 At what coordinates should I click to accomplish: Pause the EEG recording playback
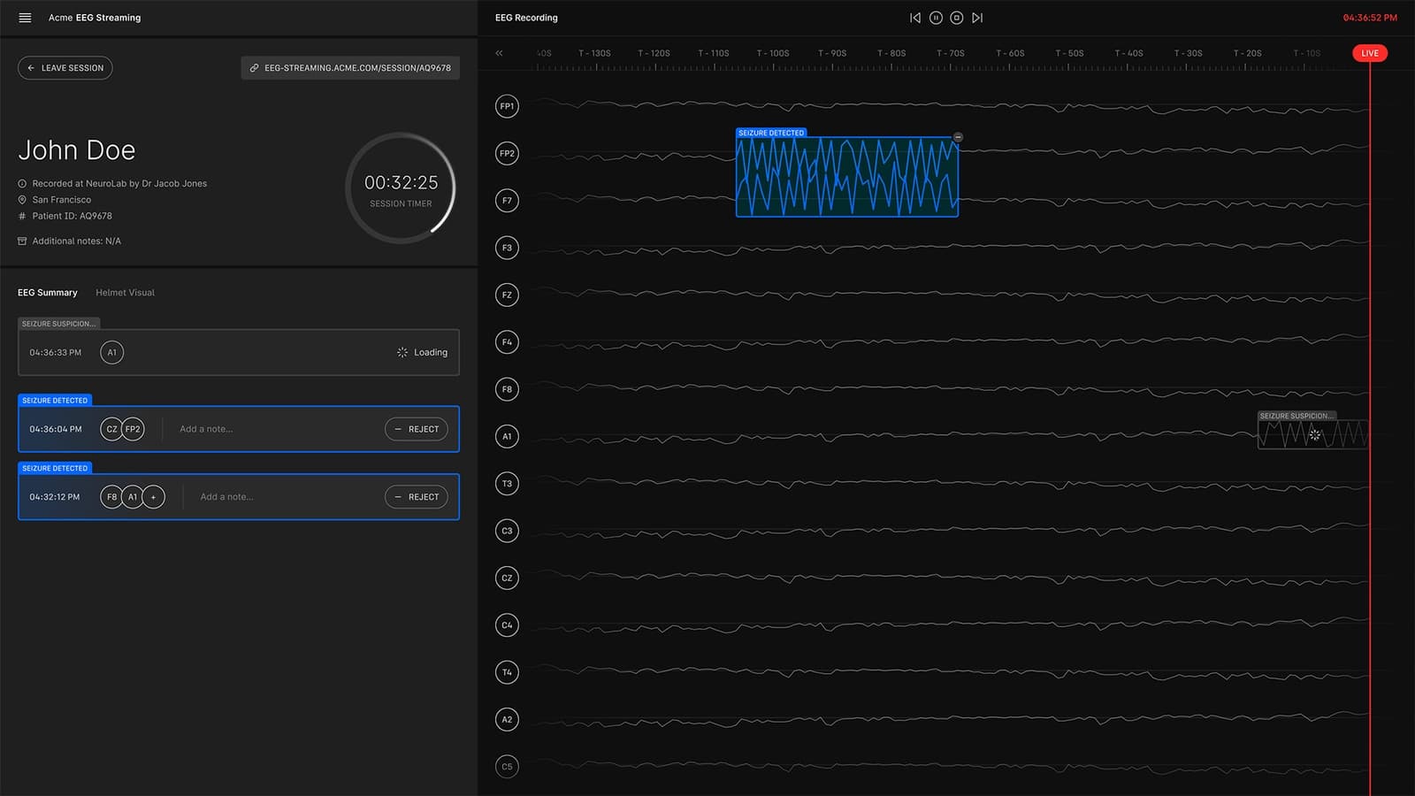[936, 18]
